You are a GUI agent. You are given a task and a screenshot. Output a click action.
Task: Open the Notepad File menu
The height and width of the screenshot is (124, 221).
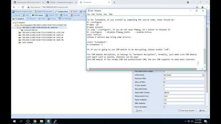[x=88, y=14]
